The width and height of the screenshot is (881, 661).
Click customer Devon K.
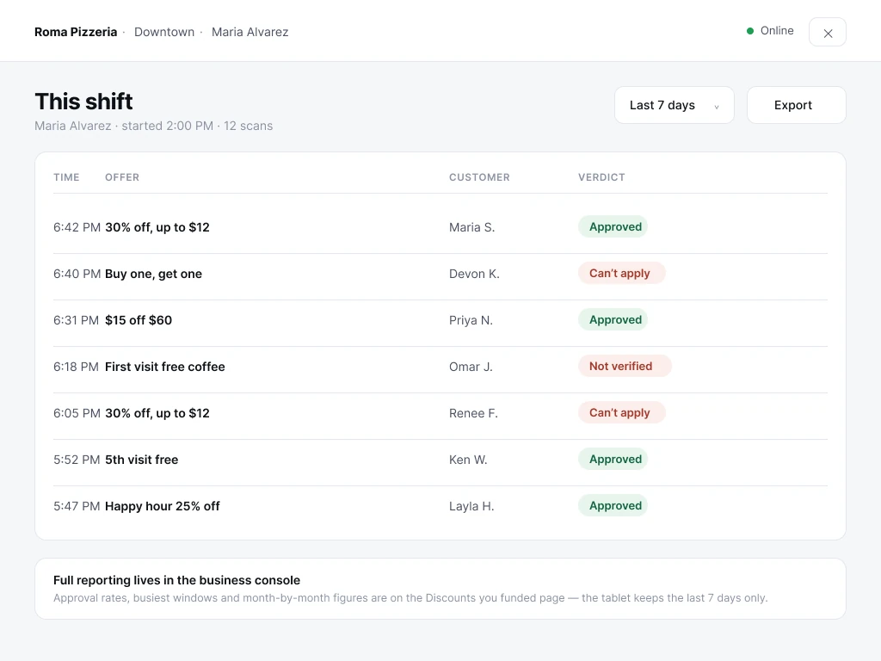[474, 274]
